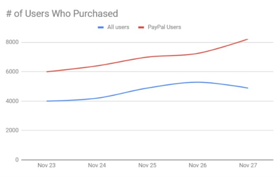
Task: Click the red PayPal line at Nov 25
Action: click(x=147, y=57)
